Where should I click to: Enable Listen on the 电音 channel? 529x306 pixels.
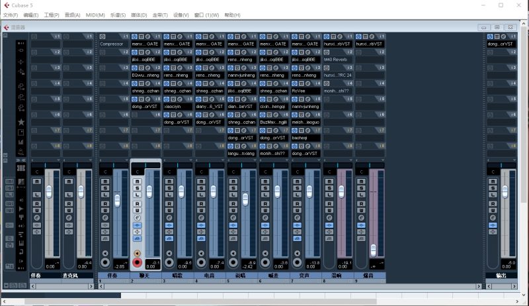pos(202,195)
